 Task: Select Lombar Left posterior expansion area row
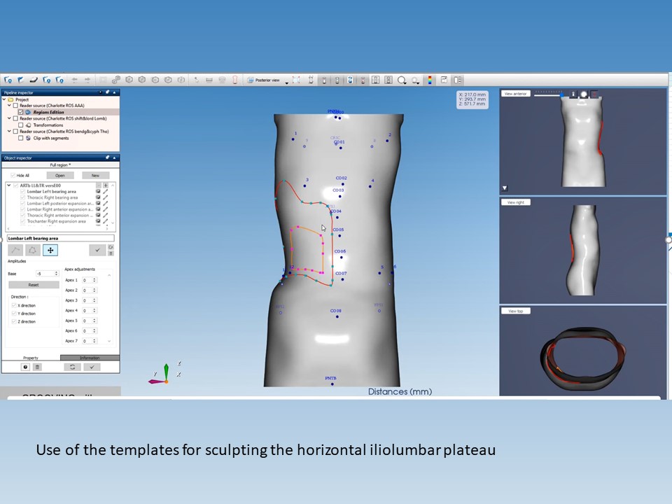click(x=60, y=204)
